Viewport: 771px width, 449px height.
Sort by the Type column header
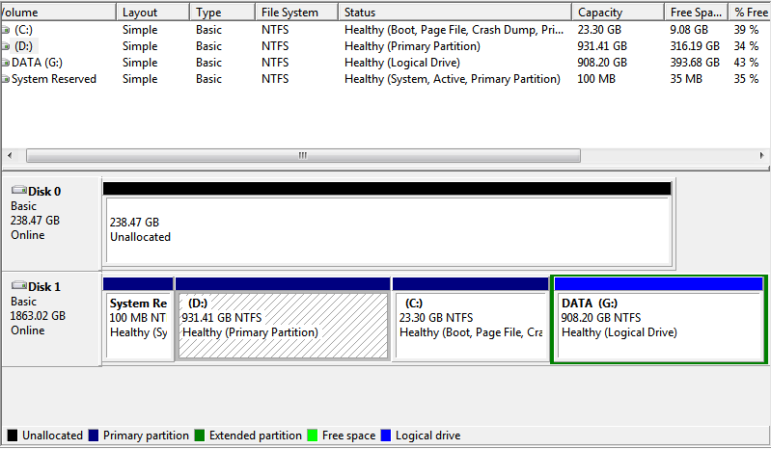click(x=222, y=13)
